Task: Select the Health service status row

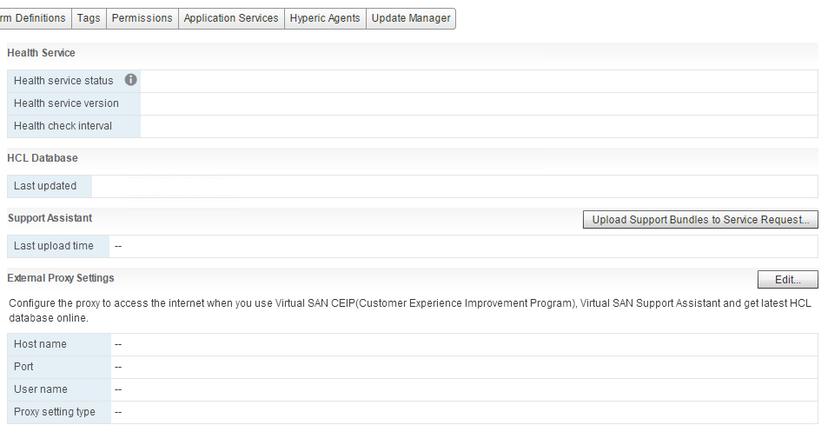Action: point(413,81)
